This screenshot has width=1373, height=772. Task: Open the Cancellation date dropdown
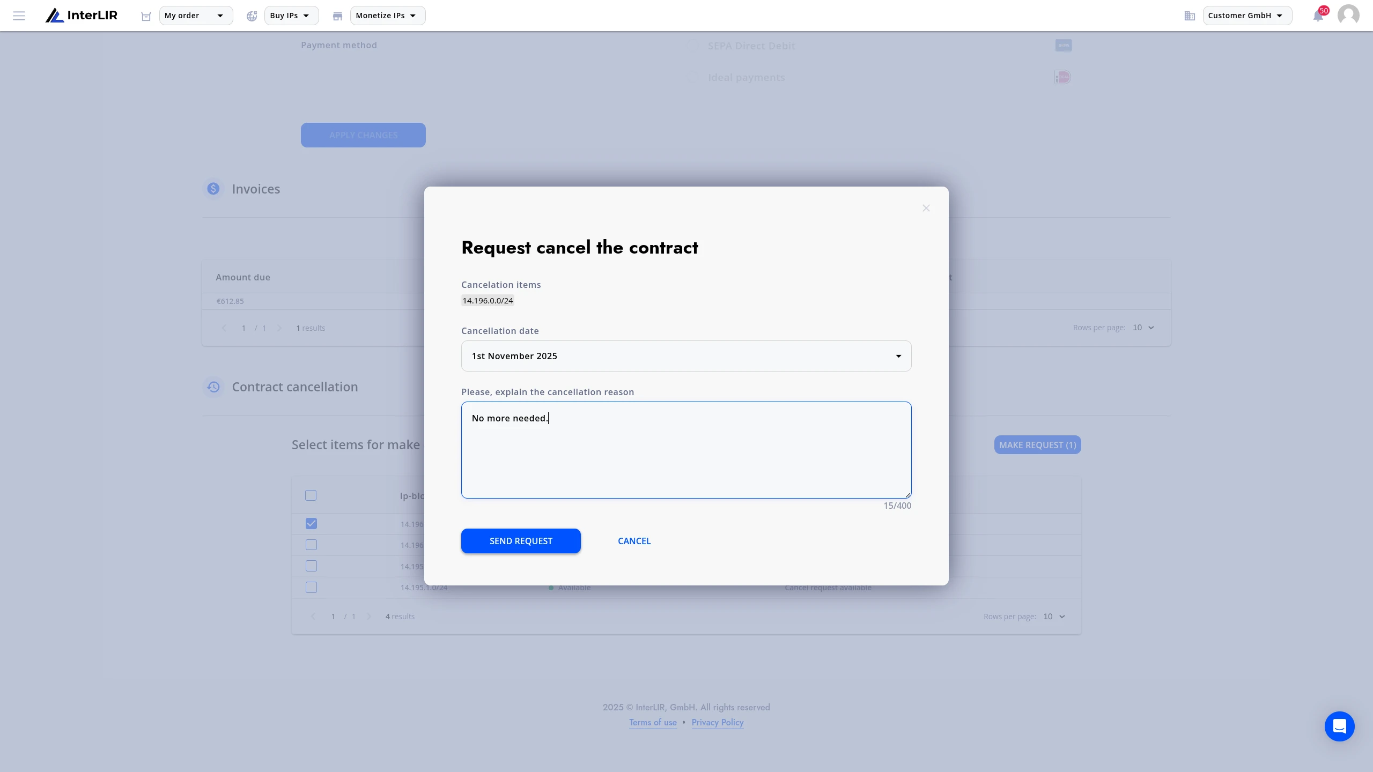(686, 356)
